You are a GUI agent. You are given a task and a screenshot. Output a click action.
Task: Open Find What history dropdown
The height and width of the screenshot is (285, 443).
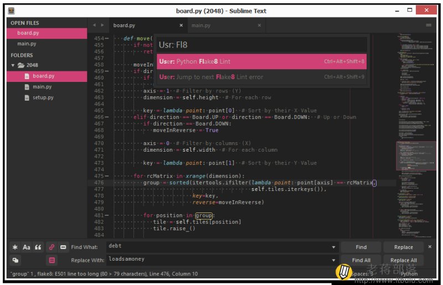pos(333,247)
